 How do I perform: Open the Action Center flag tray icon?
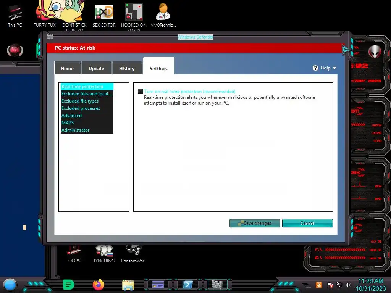330,285
